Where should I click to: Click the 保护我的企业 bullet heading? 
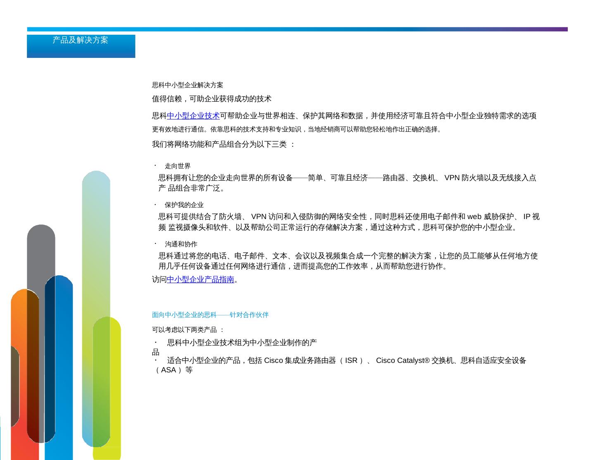(x=184, y=205)
